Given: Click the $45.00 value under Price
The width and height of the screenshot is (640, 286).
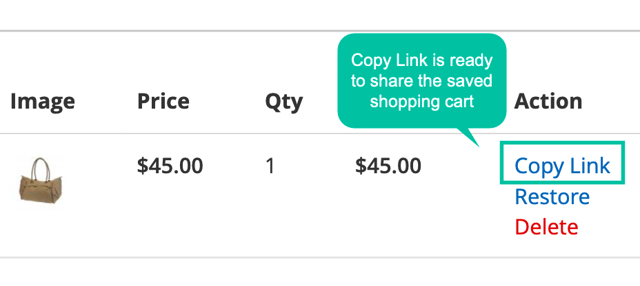Looking at the screenshot, I should click(x=170, y=166).
